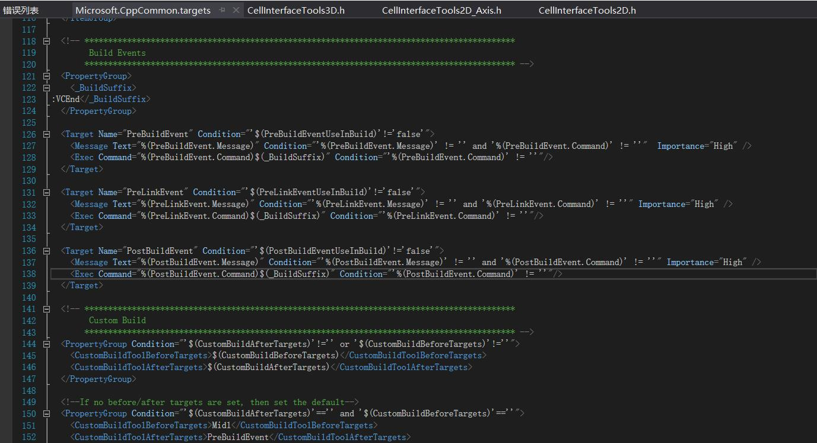Collapse the PostBuildEvent Target region
Image resolution: width=817 pixels, height=443 pixels.
(x=46, y=250)
